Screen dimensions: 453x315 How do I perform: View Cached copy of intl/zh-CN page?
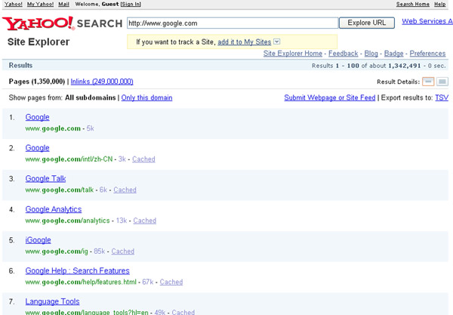tap(143, 159)
